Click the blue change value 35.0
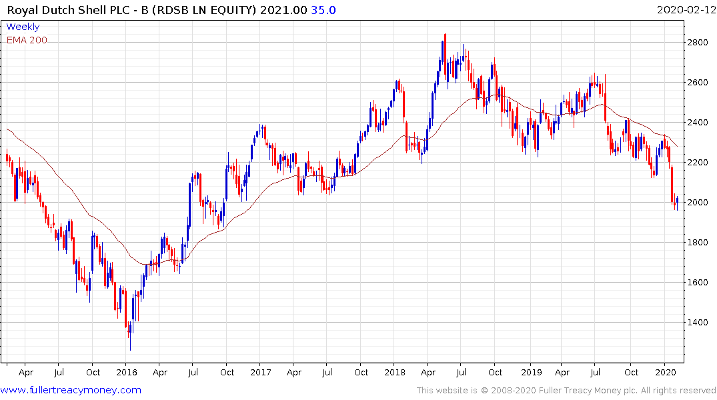This screenshot has height=400, width=717. click(323, 10)
